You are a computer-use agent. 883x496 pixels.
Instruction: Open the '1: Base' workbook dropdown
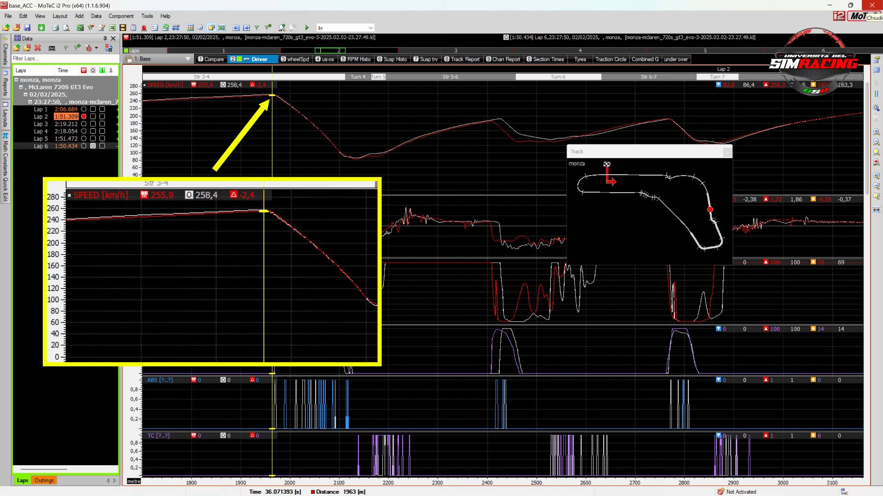point(187,59)
